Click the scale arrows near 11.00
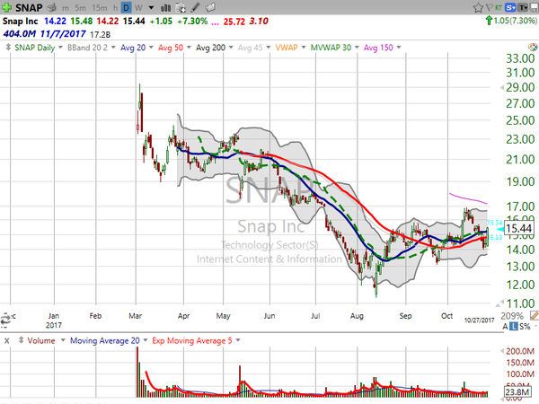 tap(499, 303)
